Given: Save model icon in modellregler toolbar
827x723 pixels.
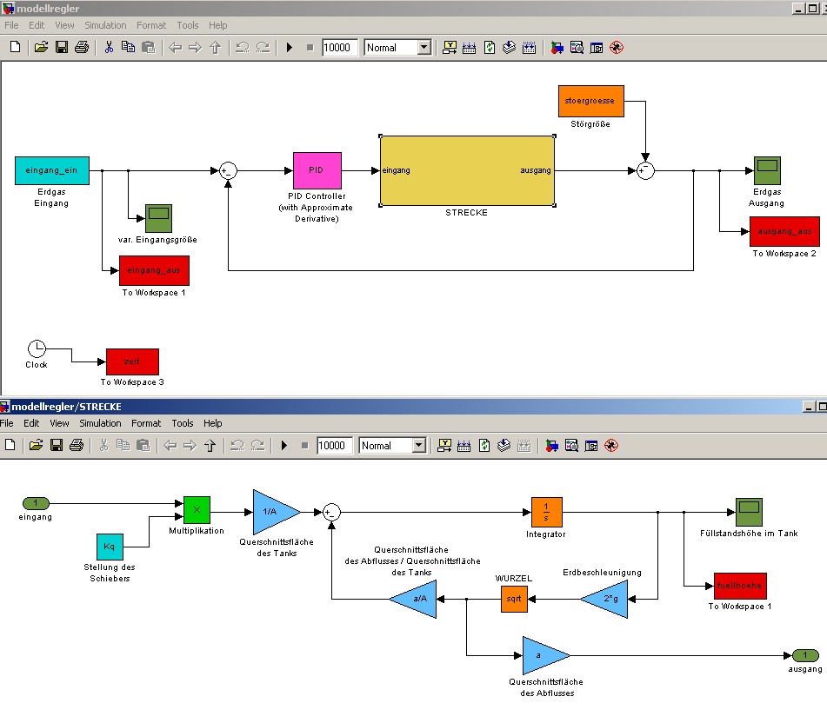Looking at the screenshot, I should [x=62, y=48].
